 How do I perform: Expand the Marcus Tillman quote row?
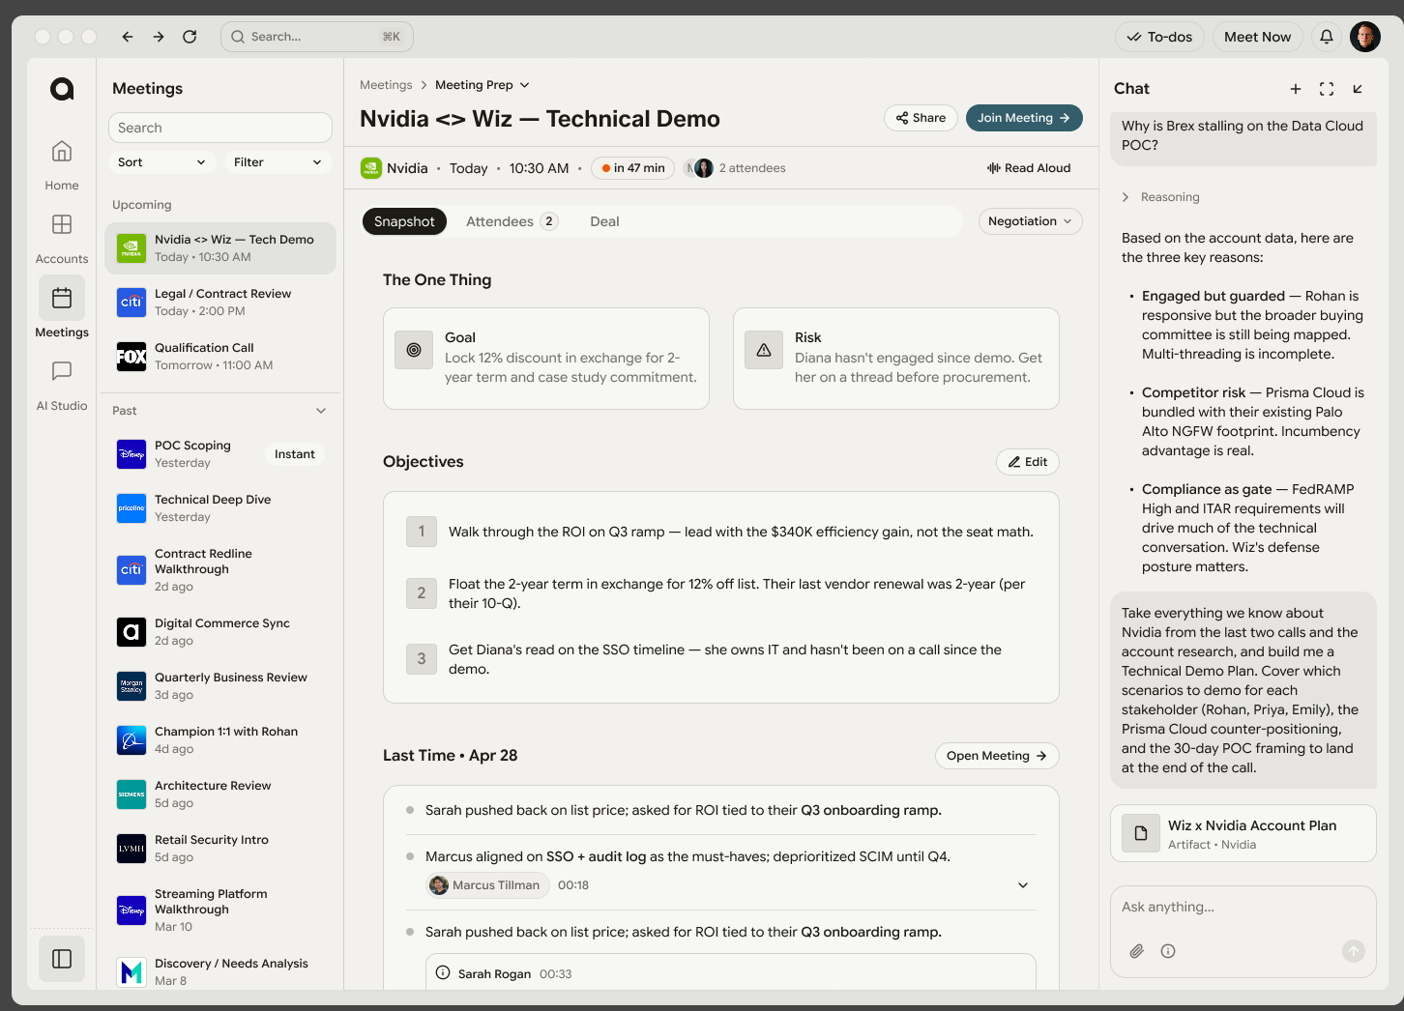tap(1023, 885)
